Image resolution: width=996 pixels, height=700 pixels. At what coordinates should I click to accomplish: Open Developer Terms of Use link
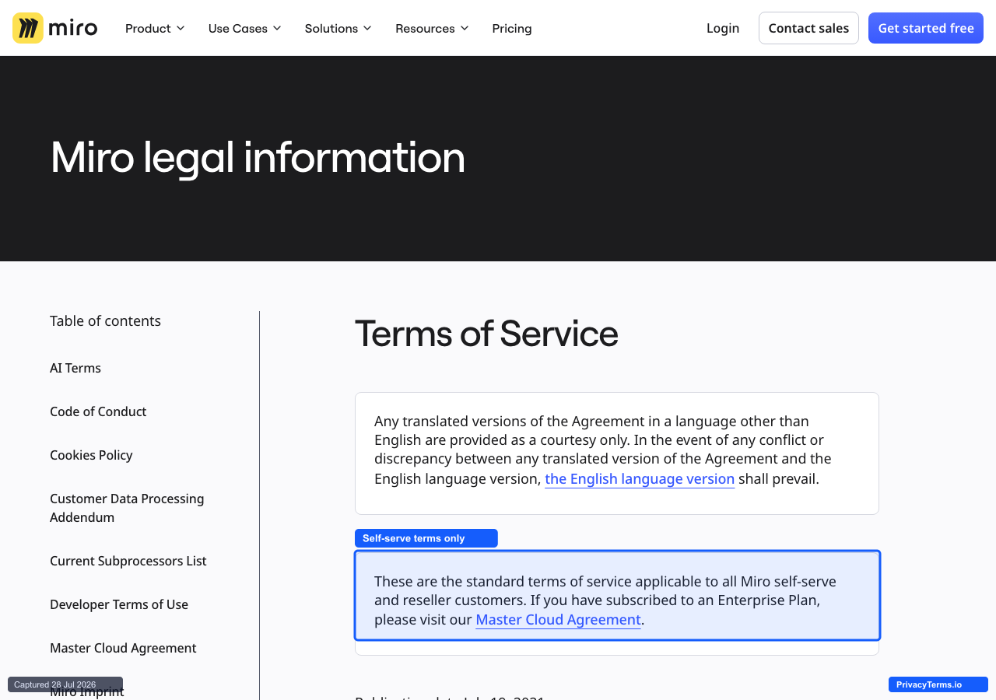tap(119, 604)
